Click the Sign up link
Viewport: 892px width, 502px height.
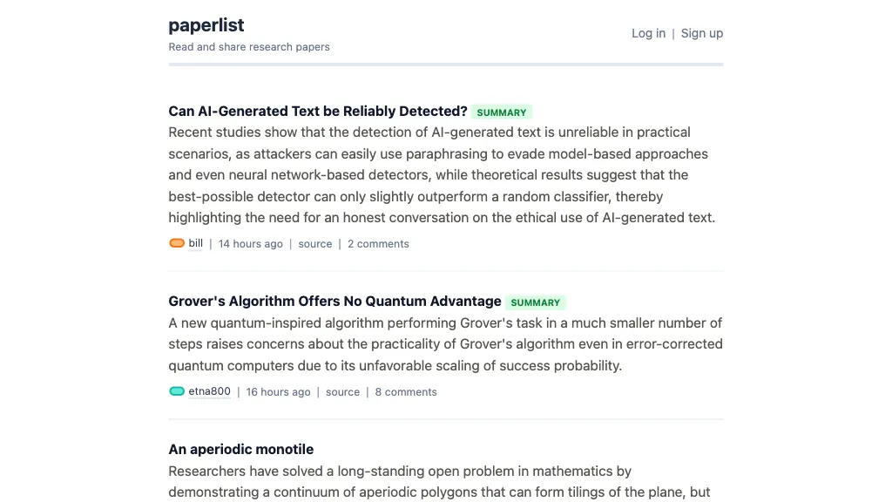pos(702,33)
